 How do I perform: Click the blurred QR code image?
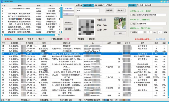pos(86,27)
